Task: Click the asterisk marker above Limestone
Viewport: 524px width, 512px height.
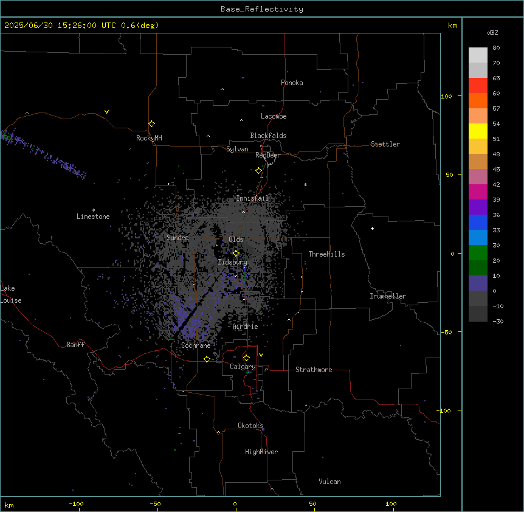Action: pyautogui.click(x=93, y=210)
